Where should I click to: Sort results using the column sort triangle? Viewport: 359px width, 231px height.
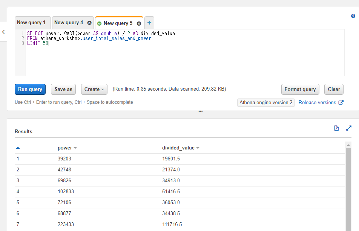pos(18,148)
